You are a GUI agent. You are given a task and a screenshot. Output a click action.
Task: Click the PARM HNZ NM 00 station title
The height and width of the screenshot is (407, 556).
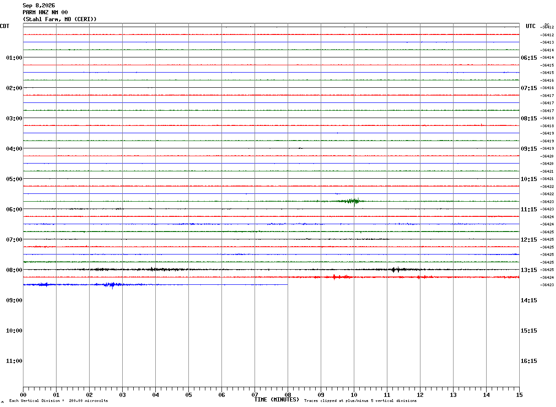(45, 12)
